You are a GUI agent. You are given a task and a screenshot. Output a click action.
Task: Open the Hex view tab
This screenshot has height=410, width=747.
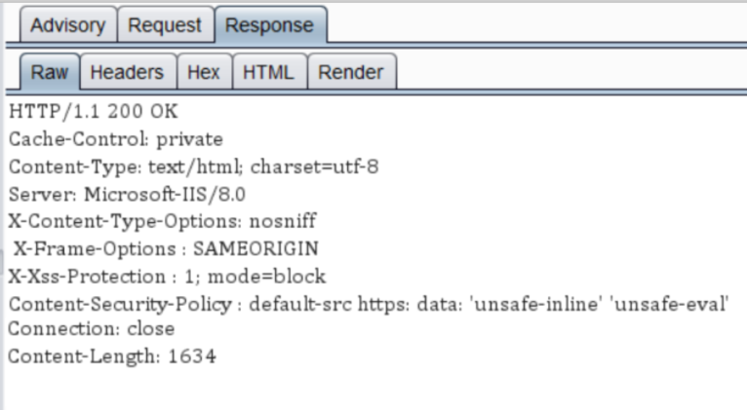click(x=203, y=71)
